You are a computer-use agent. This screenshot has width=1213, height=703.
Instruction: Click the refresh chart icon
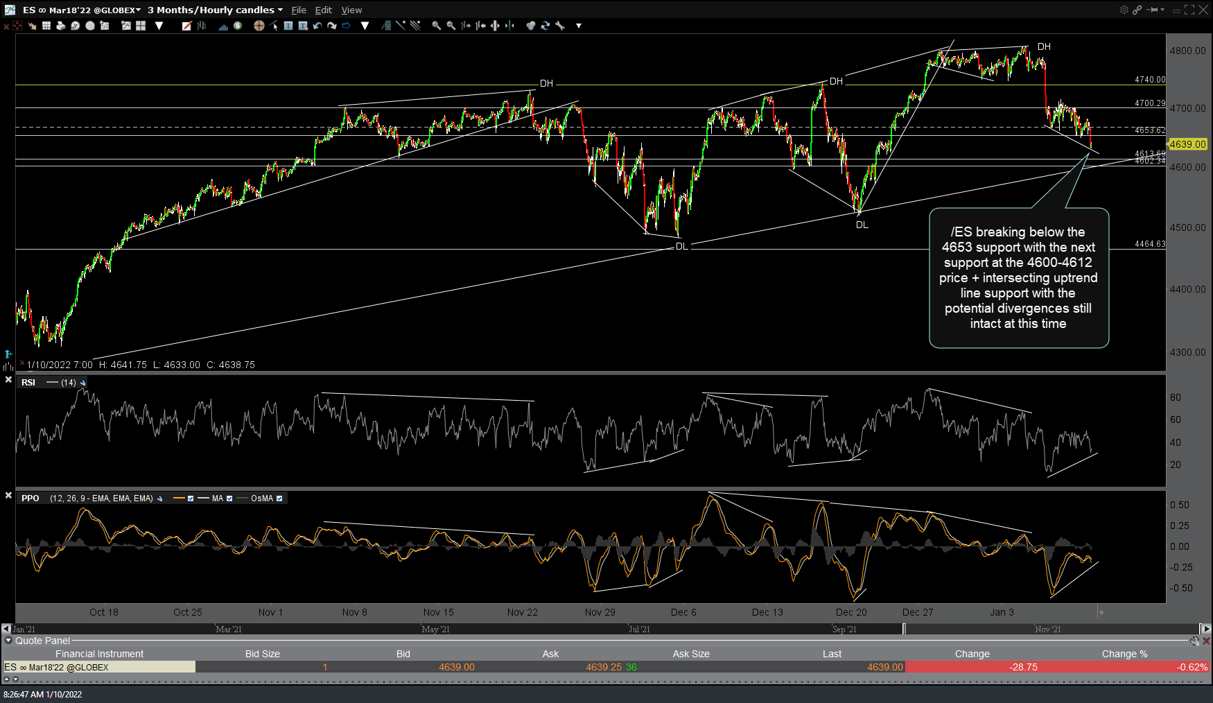tap(546, 26)
